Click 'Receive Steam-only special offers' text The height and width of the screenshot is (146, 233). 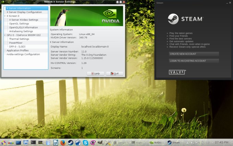click(x=187, y=47)
